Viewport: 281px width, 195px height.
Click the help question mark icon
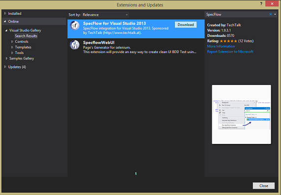click(261, 3)
